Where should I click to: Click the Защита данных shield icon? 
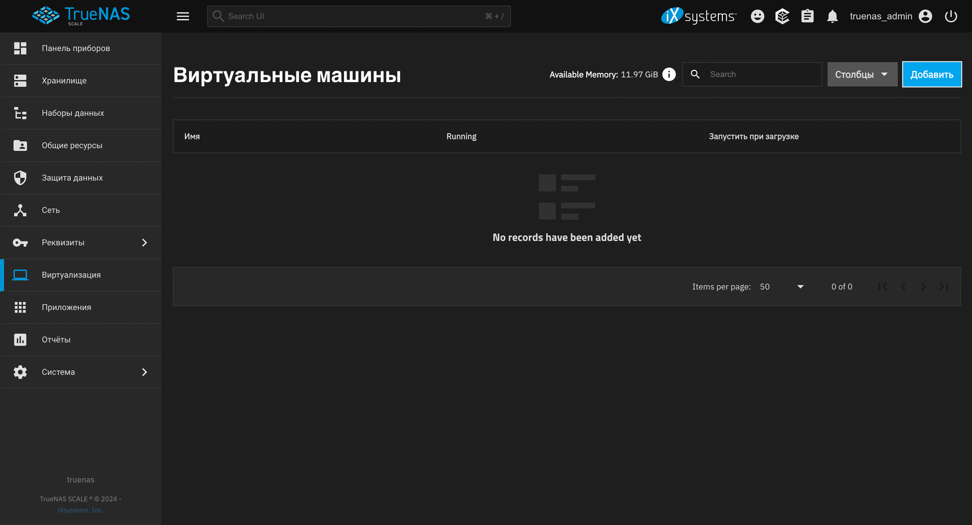click(20, 178)
